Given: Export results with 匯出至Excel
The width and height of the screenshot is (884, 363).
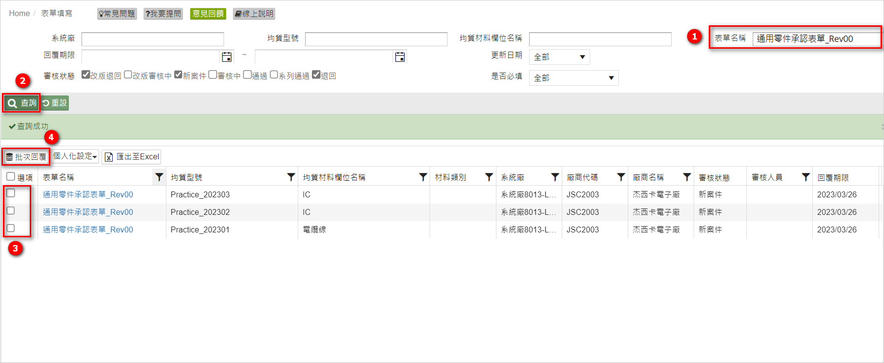Looking at the screenshot, I should pos(132,156).
